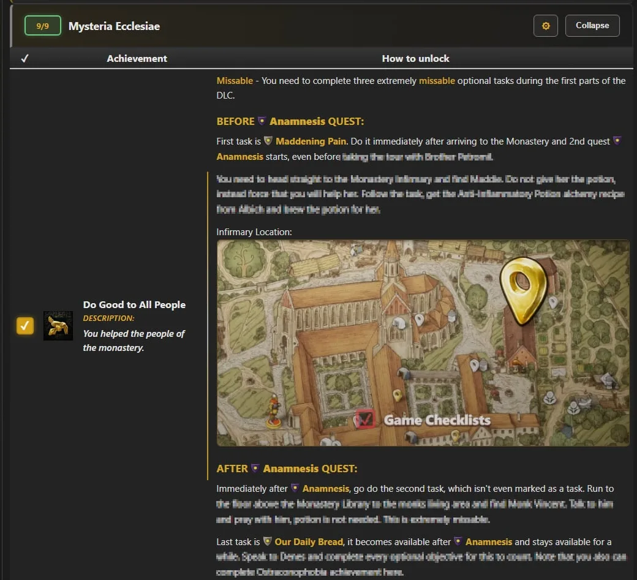637x580 pixels.
Task: Click the small yellow pin in the cloister garden
Action: pos(398,395)
